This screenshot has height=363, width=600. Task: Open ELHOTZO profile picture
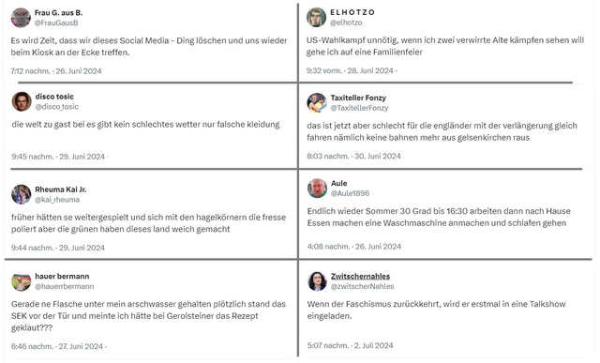(316, 17)
